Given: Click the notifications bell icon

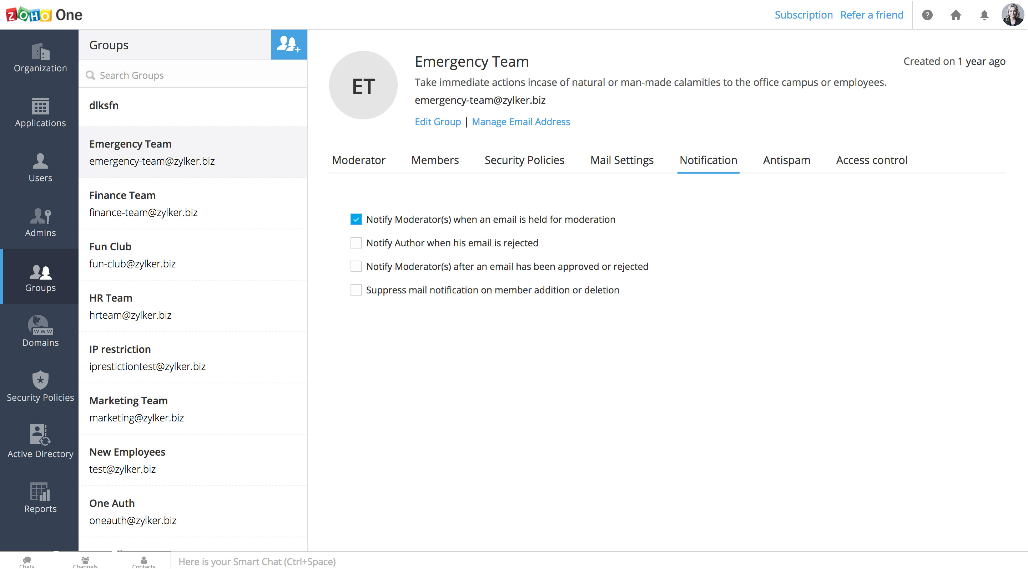Looking at the screenshot, I should (x=984, y=15).
